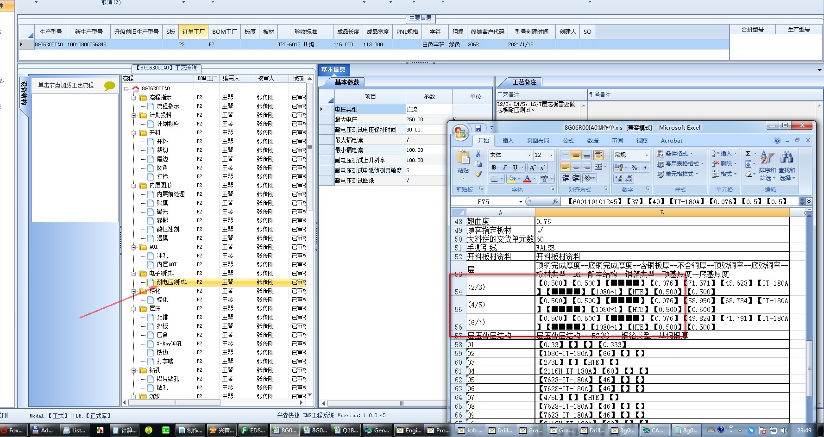Switch to the 工艺备注 tab
The width and height of the screenshot is (824, 437).
pos(524,82)
